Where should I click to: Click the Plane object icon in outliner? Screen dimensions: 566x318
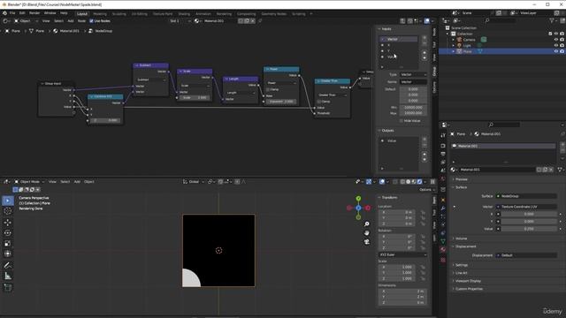(x=459, y=51)
